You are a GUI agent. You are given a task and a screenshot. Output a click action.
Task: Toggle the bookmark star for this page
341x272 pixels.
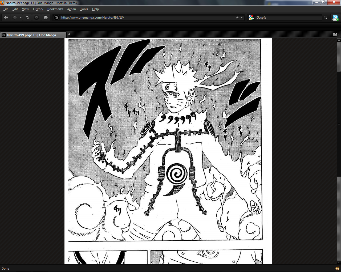tap(237, 18)
